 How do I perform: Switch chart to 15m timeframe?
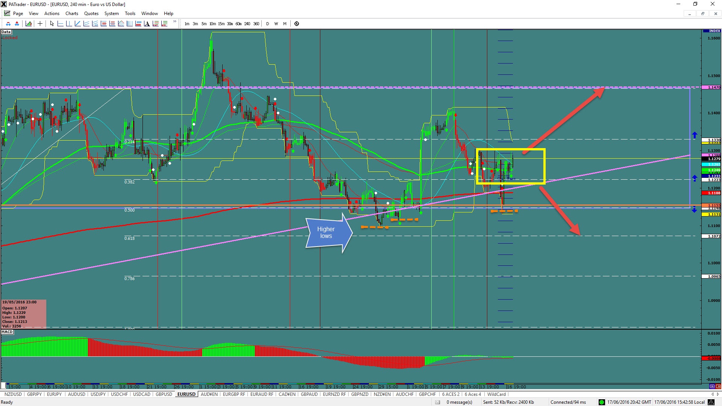point(221,24)
